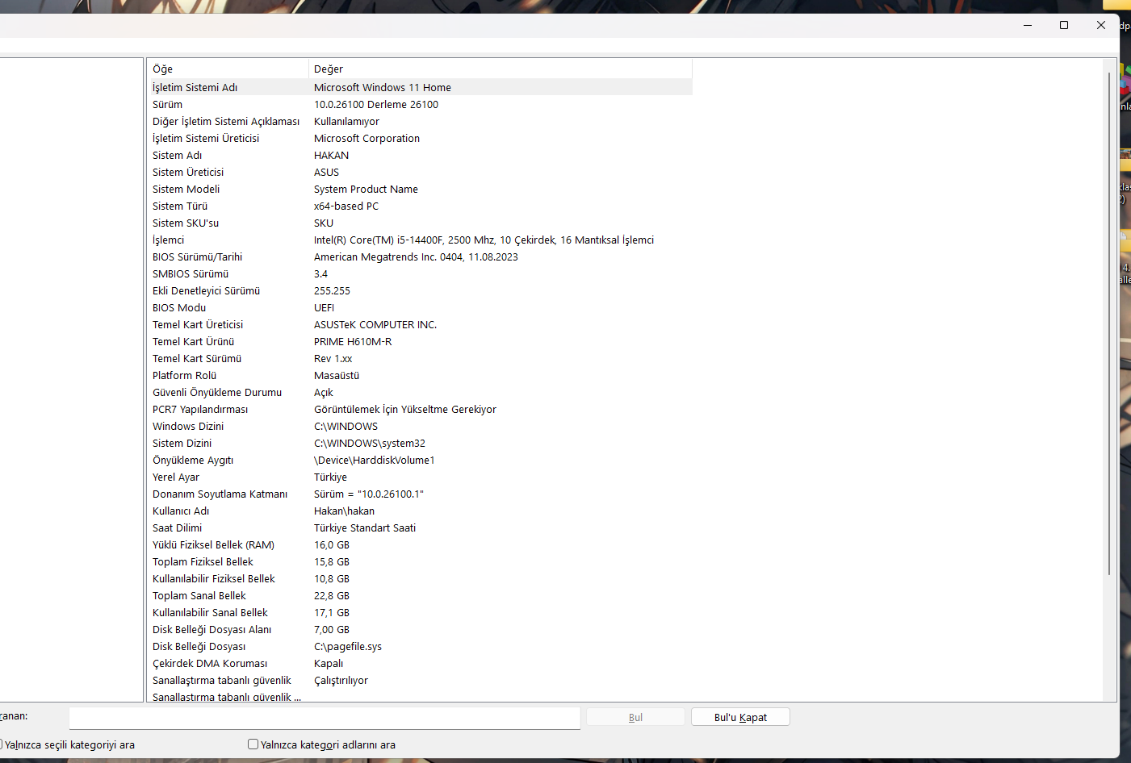This screenshot has width=1131, height=763.
Task: Select the Intel Core i5-14400F processor value
Action: tap(484, 240)
